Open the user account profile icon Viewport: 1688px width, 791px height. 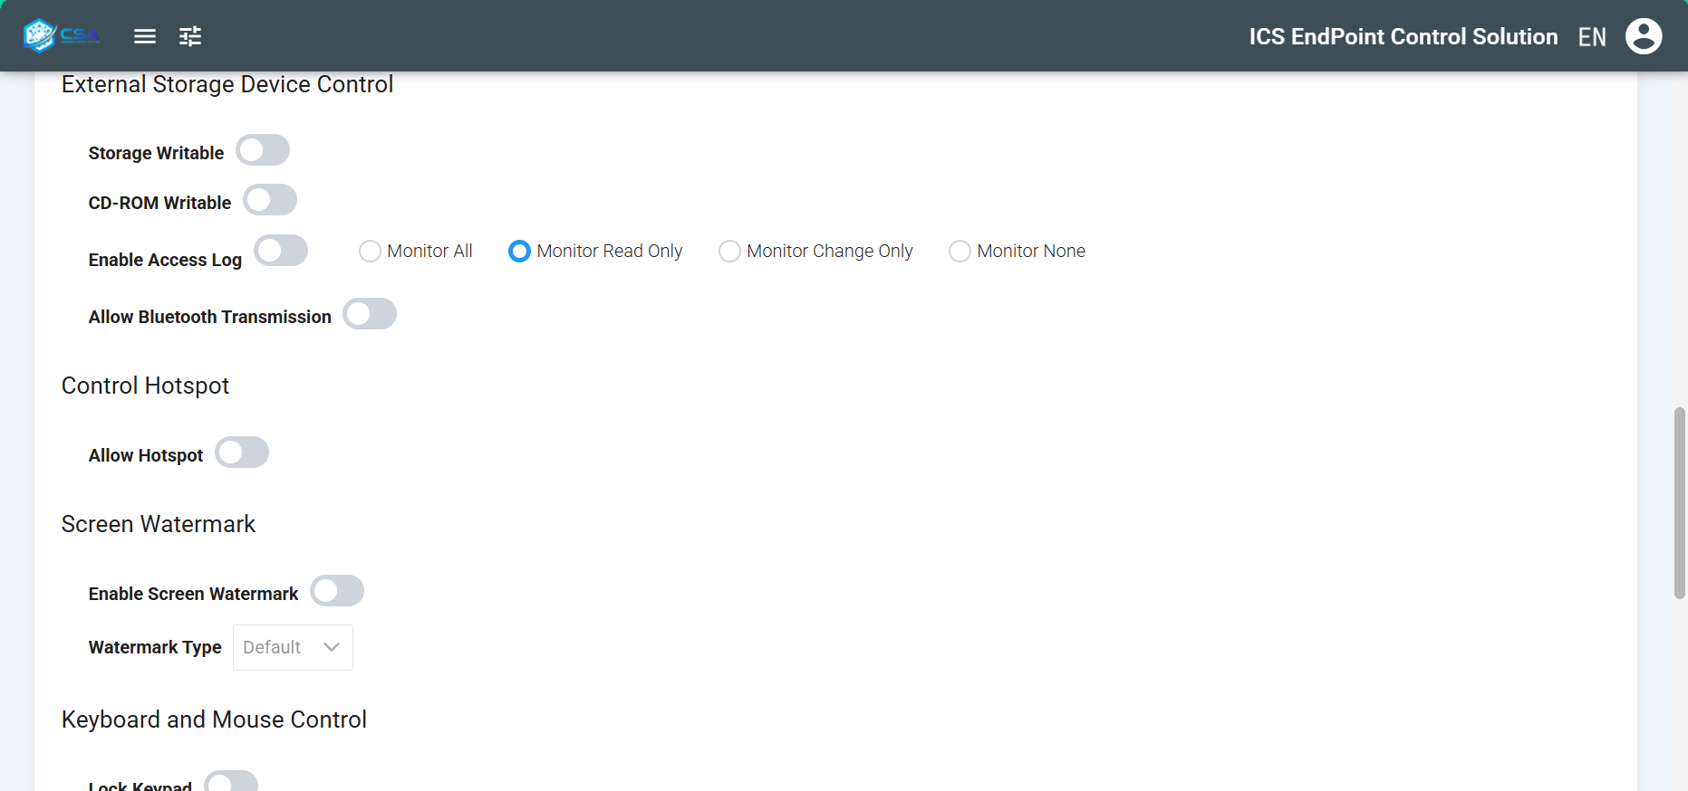(x=1643, y=36)
